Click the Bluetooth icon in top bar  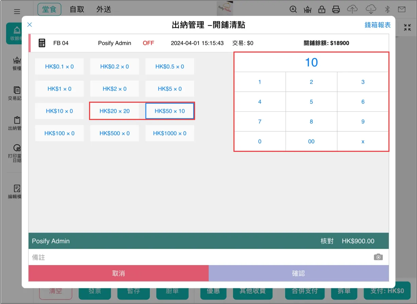387,9
